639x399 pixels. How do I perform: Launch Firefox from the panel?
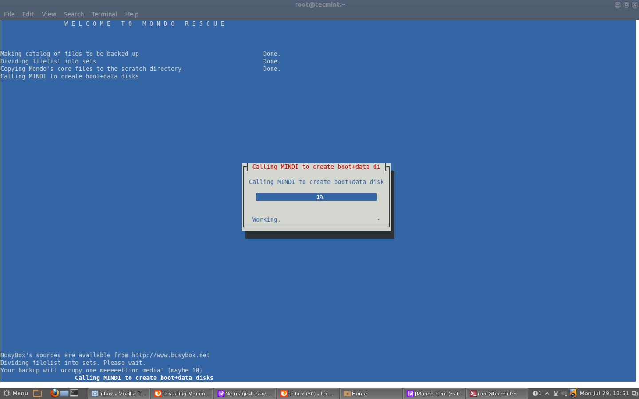tap(54, 393)
